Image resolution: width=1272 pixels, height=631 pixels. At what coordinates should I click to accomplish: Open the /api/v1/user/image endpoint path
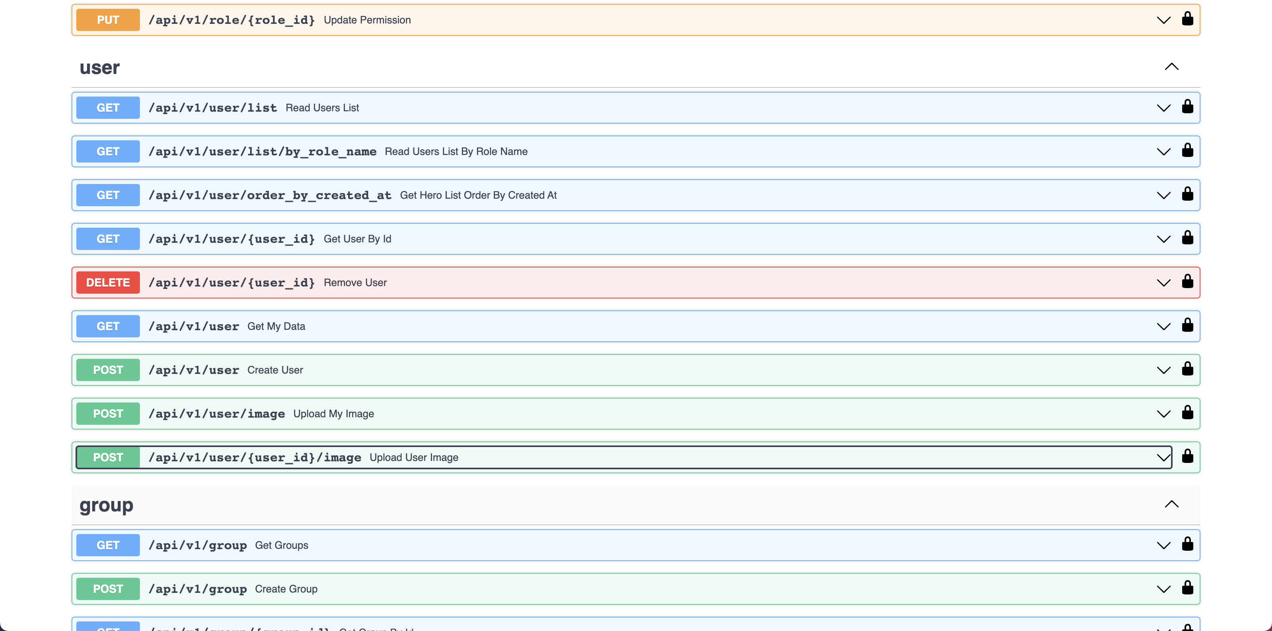216,414
